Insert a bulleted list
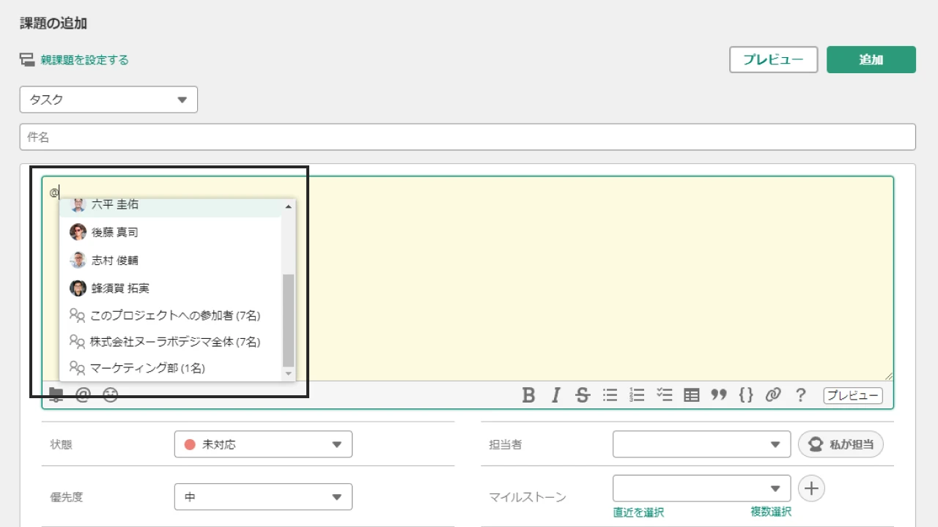 [x=610, y=395]
